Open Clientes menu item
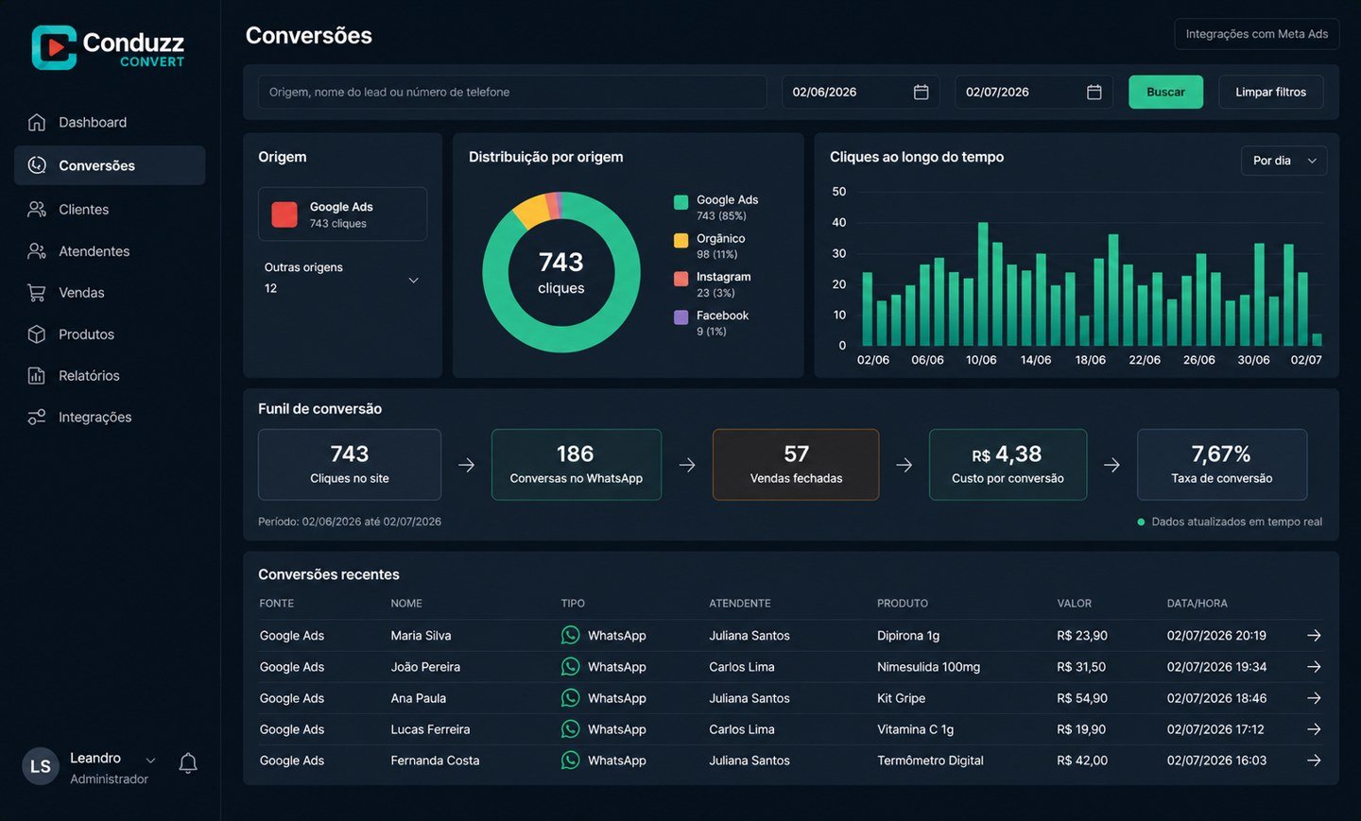Image resolution: width=1361 pixels, height=821 pixels. pyautogui.click(x=110, y=209)
